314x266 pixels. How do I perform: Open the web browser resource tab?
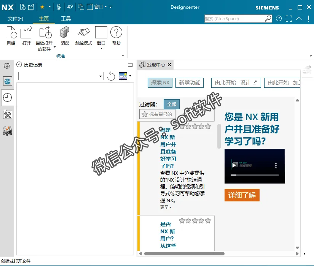click(x=7, y=81)
